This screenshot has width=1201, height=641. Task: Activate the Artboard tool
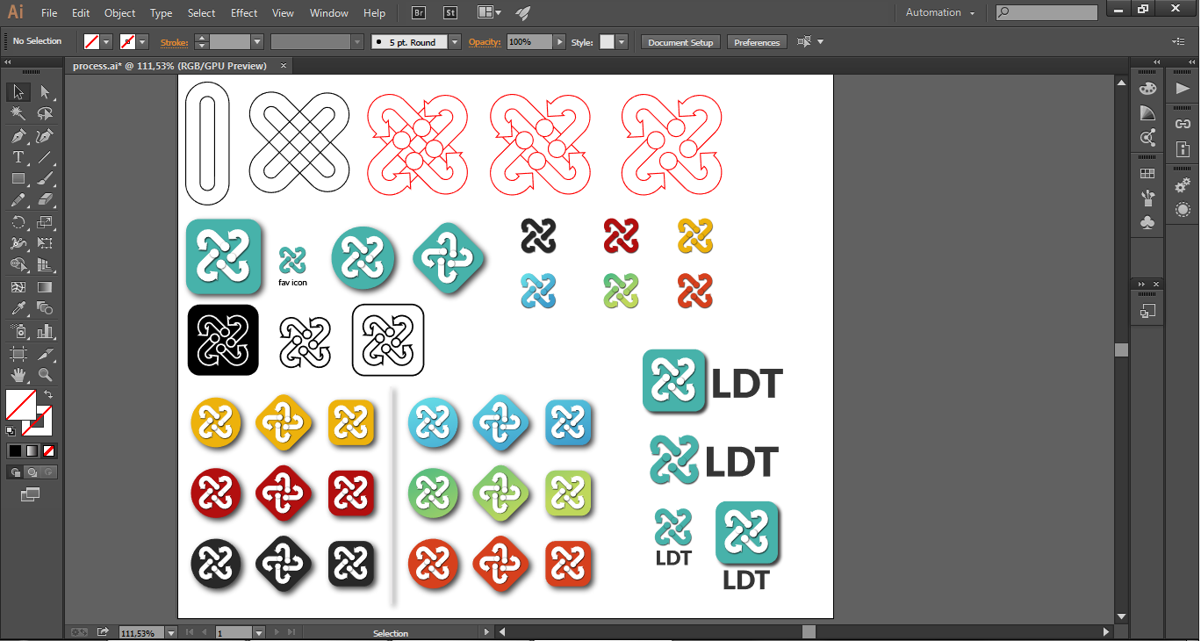[x=18, y=353]
